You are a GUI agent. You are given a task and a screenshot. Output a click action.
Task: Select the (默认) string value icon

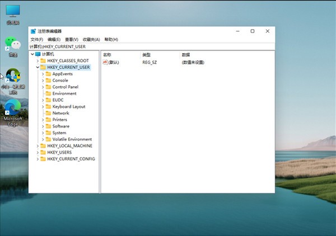(105, 63)
